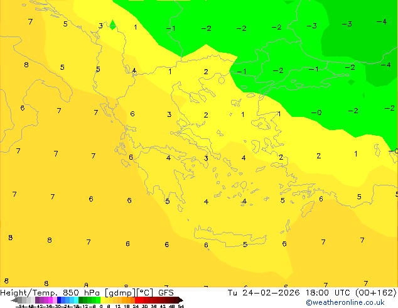Pick the cyan legend swatch
The height and width of the screenshot is (308, 398).
(76, 300)
